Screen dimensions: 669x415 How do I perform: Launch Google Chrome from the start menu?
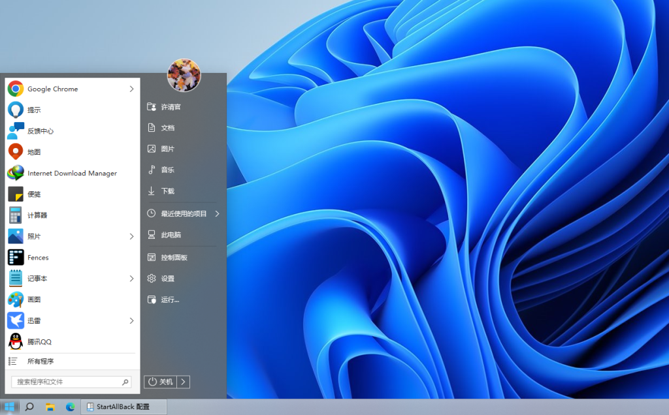52,89
